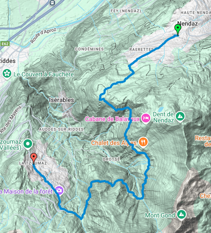
Task: Click the Dent de Nendaz peak icon
Action: tap(180, 117)
